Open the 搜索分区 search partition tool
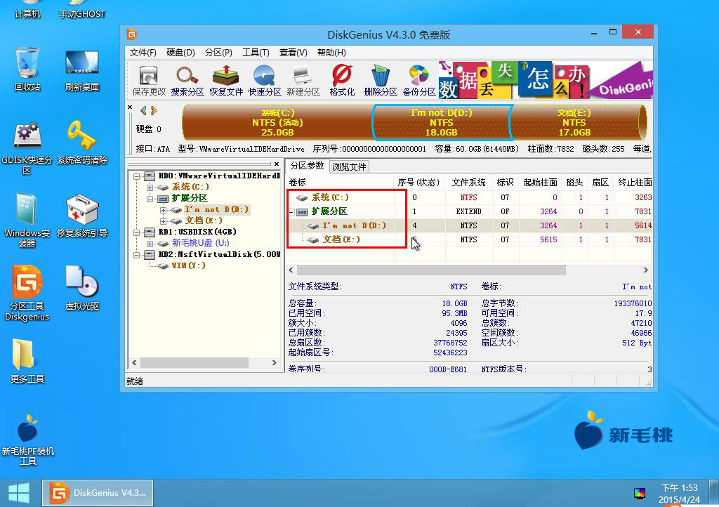This screenshot has height=507, width=719. pos(187,80)
